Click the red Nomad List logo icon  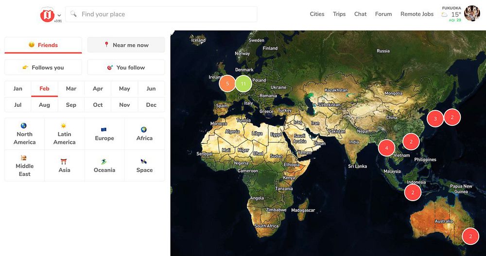(47, 15)
